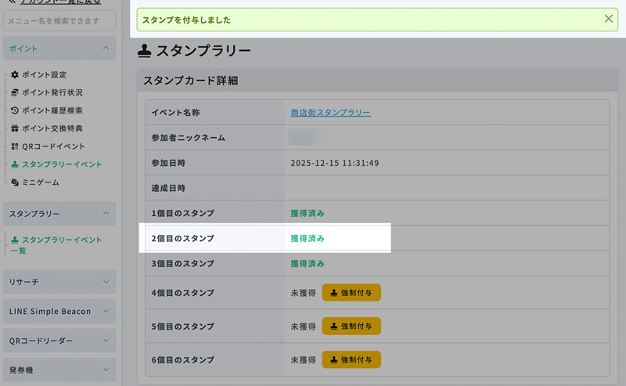
Task: Click 強制付与 on the 6個目のスタンプ row
Action: coord(351,359)
